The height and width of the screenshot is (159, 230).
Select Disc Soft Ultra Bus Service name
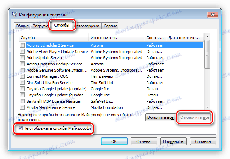tap(49, 83)
